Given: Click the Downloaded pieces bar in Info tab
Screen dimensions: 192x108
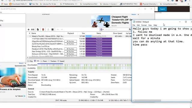Looking at the screenshot, I should (x=85, y=65).
